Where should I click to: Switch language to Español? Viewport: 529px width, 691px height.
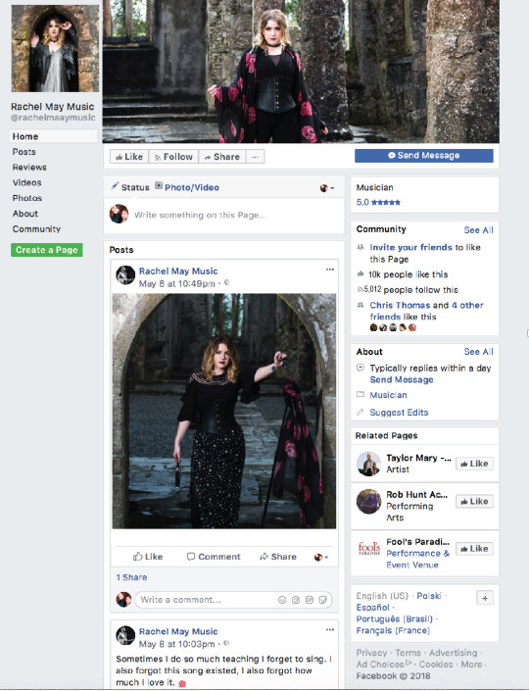372,608
